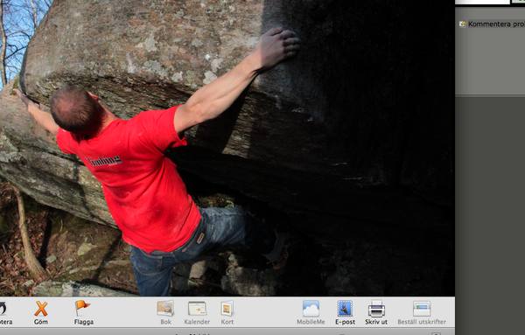The height and width of the screenshot is (335, 525).
Task: Select the climber photo in the viewer
Action: pos(227,148)
